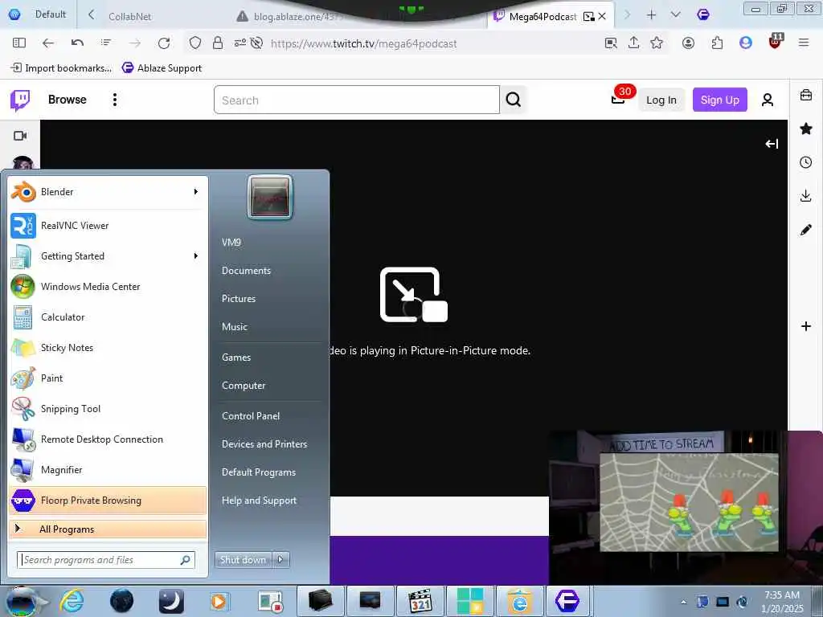Open the sidebar briefcase tools icon

805,96
